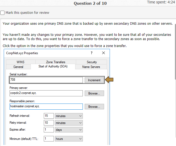Select the Security tab
The height and width of the screenshot is (146, 176).
tap(92, 62)
